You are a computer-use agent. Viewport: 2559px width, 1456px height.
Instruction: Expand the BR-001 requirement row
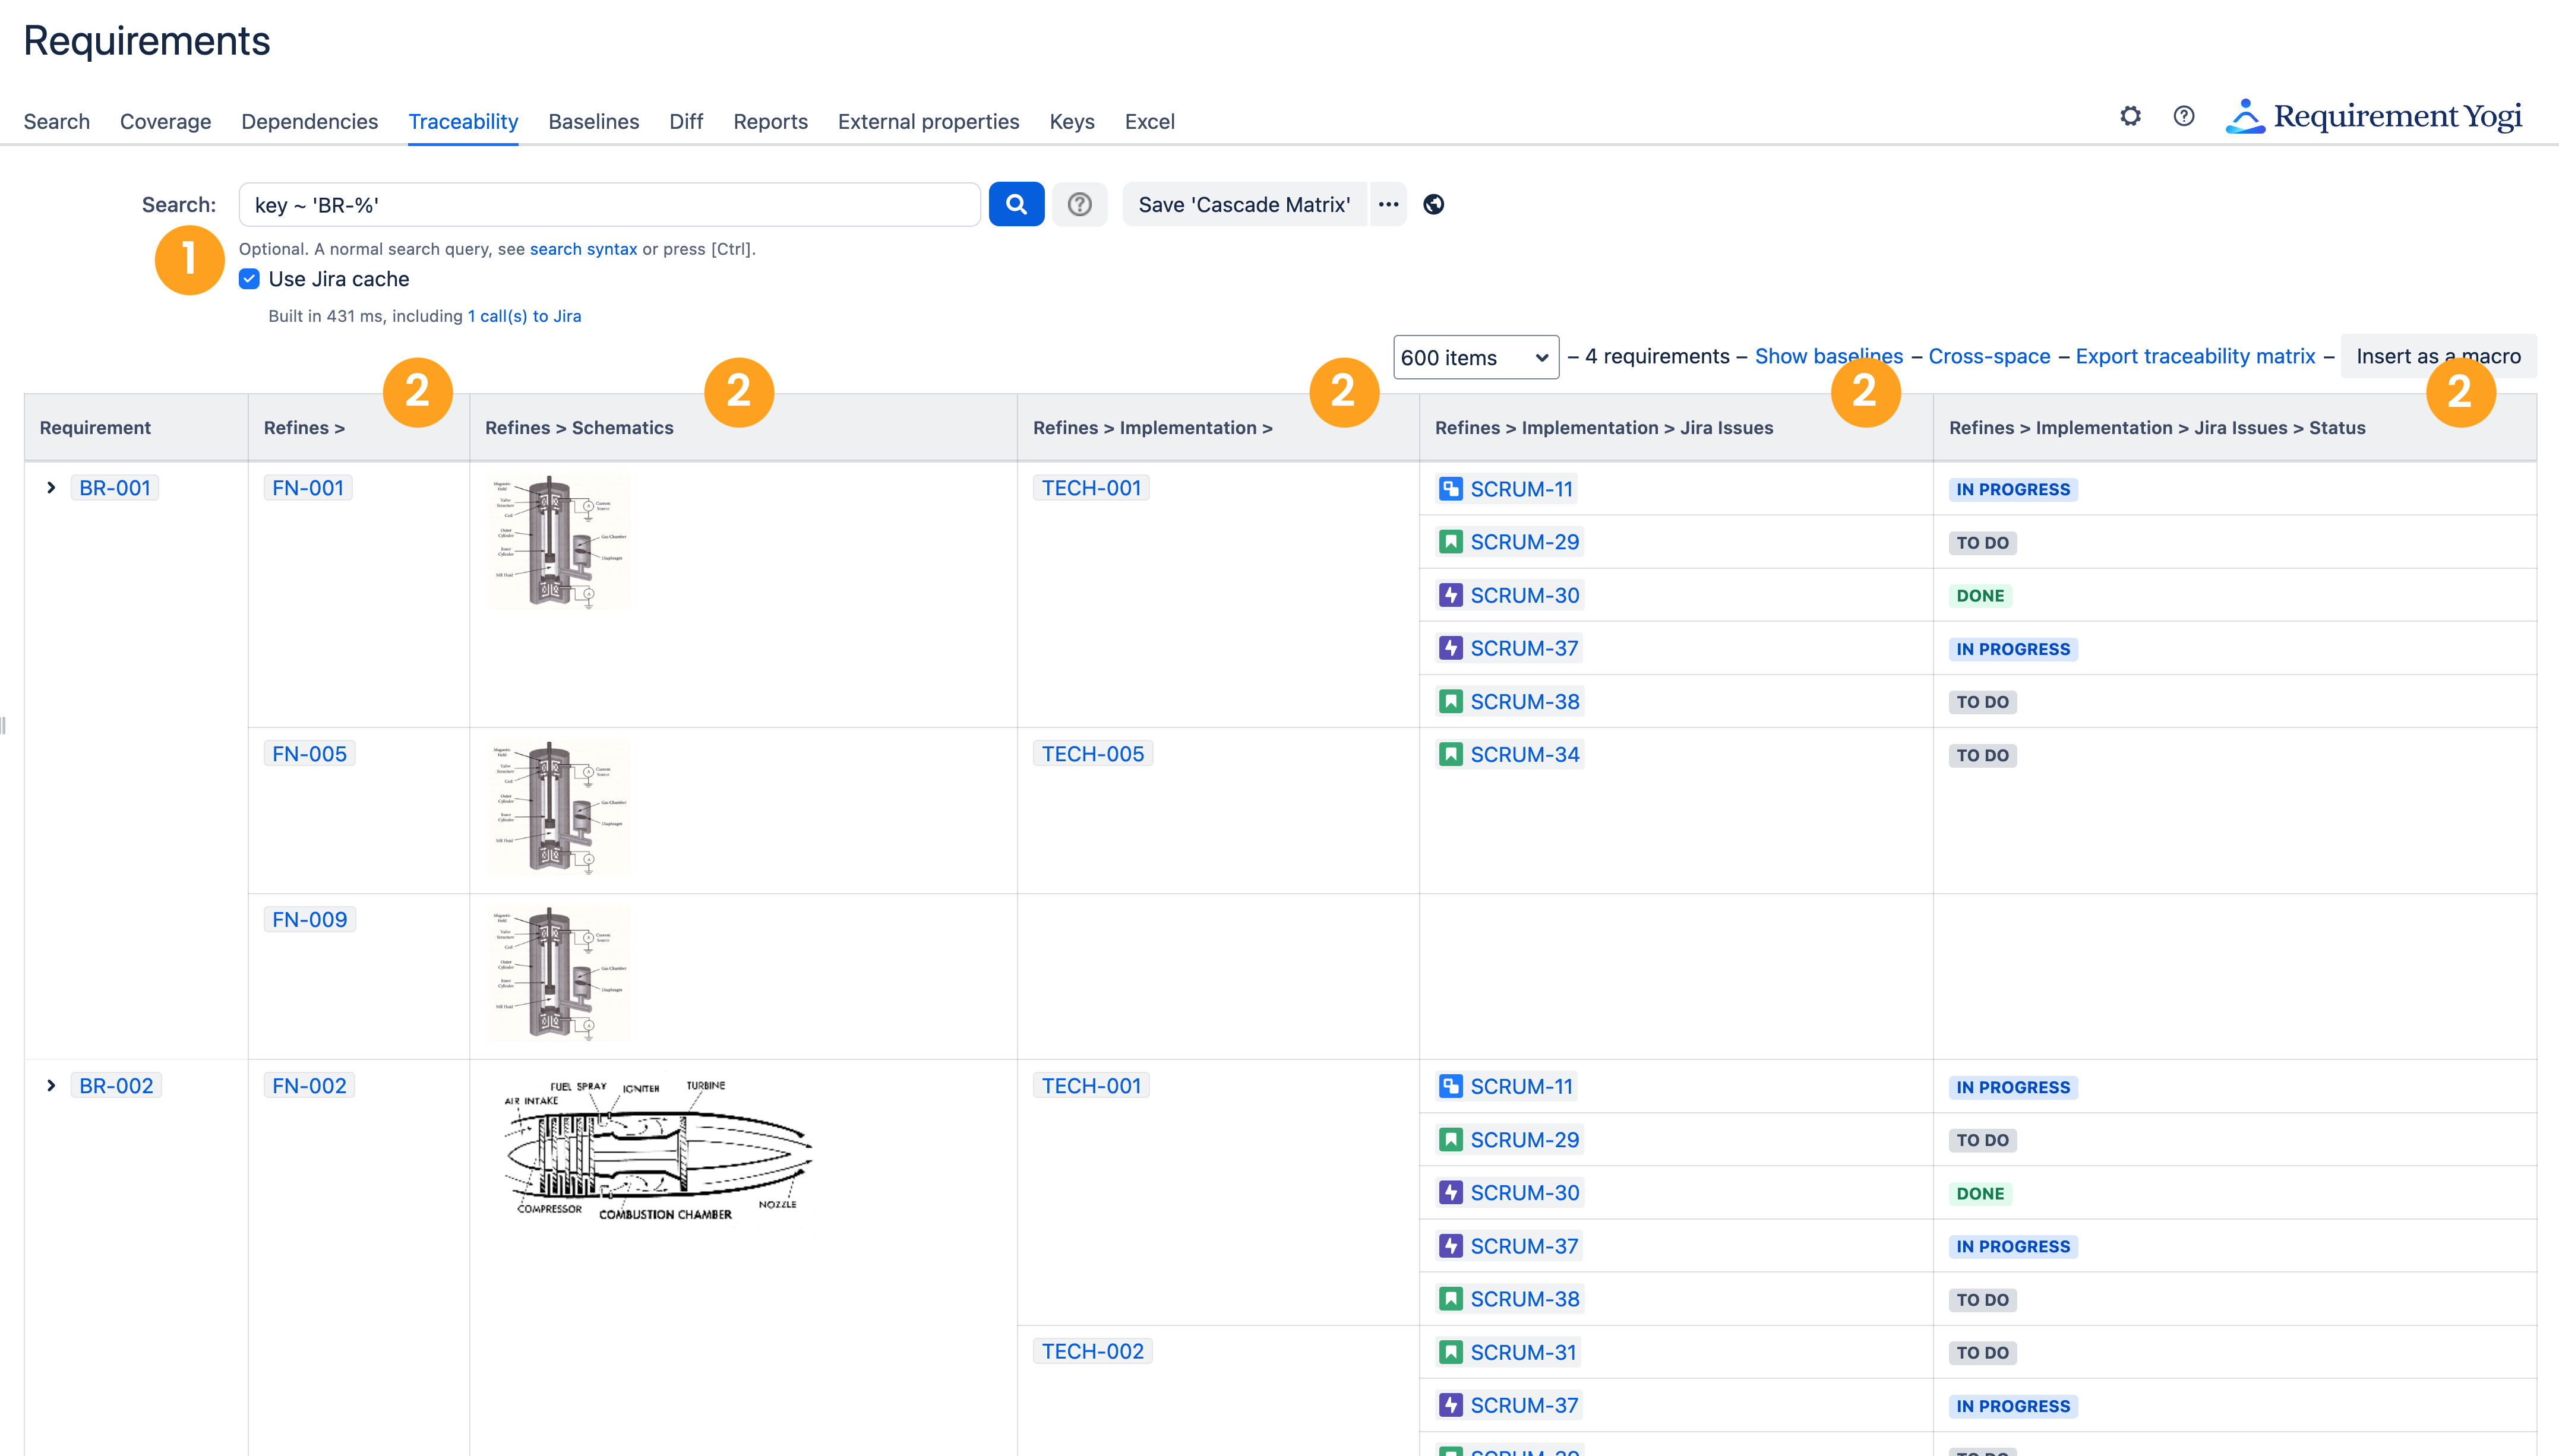pos(51,488)
